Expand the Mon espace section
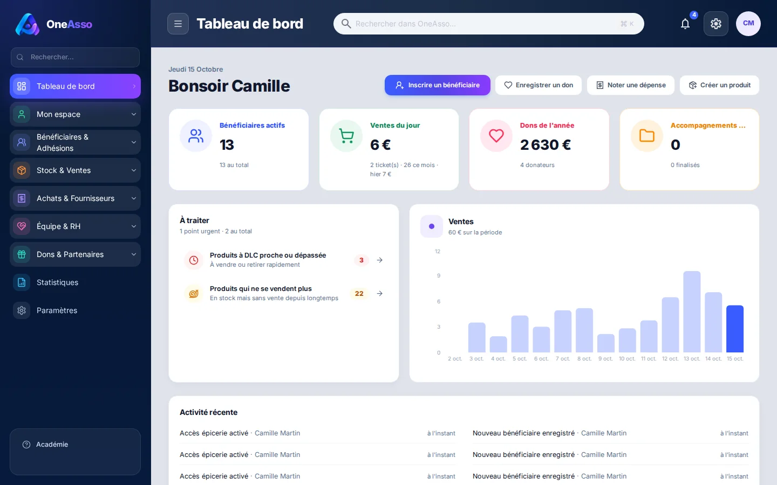 tap(75, 114)
